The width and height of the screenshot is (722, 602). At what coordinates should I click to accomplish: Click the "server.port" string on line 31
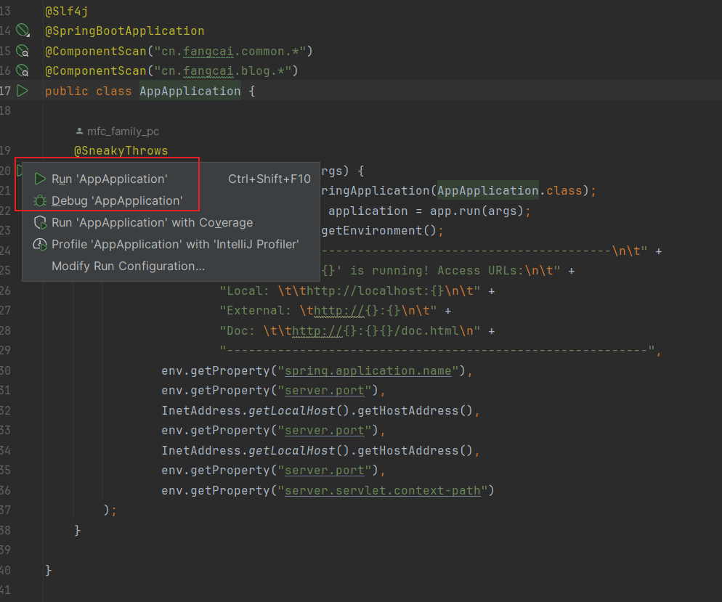[325, 390]
